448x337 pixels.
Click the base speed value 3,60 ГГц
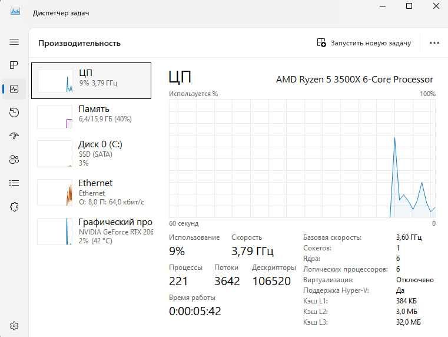point(409,237)
